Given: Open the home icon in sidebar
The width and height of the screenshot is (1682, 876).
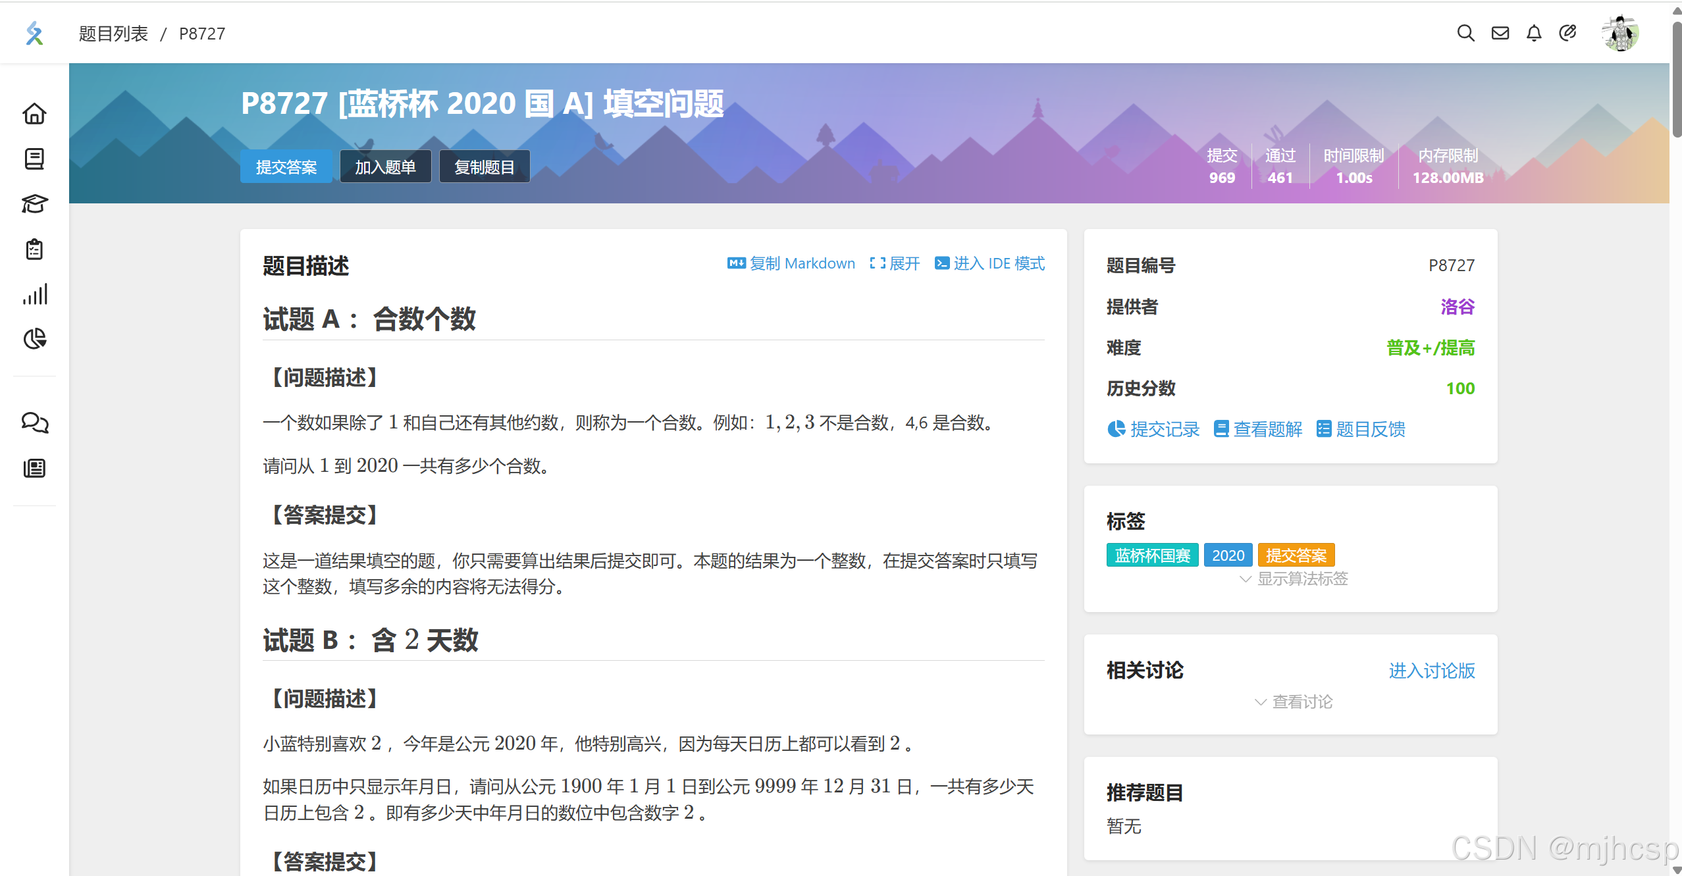Looking at the screenshot, I should point(34,114).
